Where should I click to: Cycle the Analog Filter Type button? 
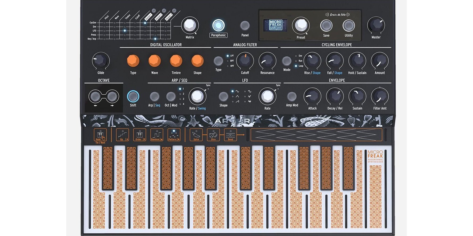[x=218, y=61]
